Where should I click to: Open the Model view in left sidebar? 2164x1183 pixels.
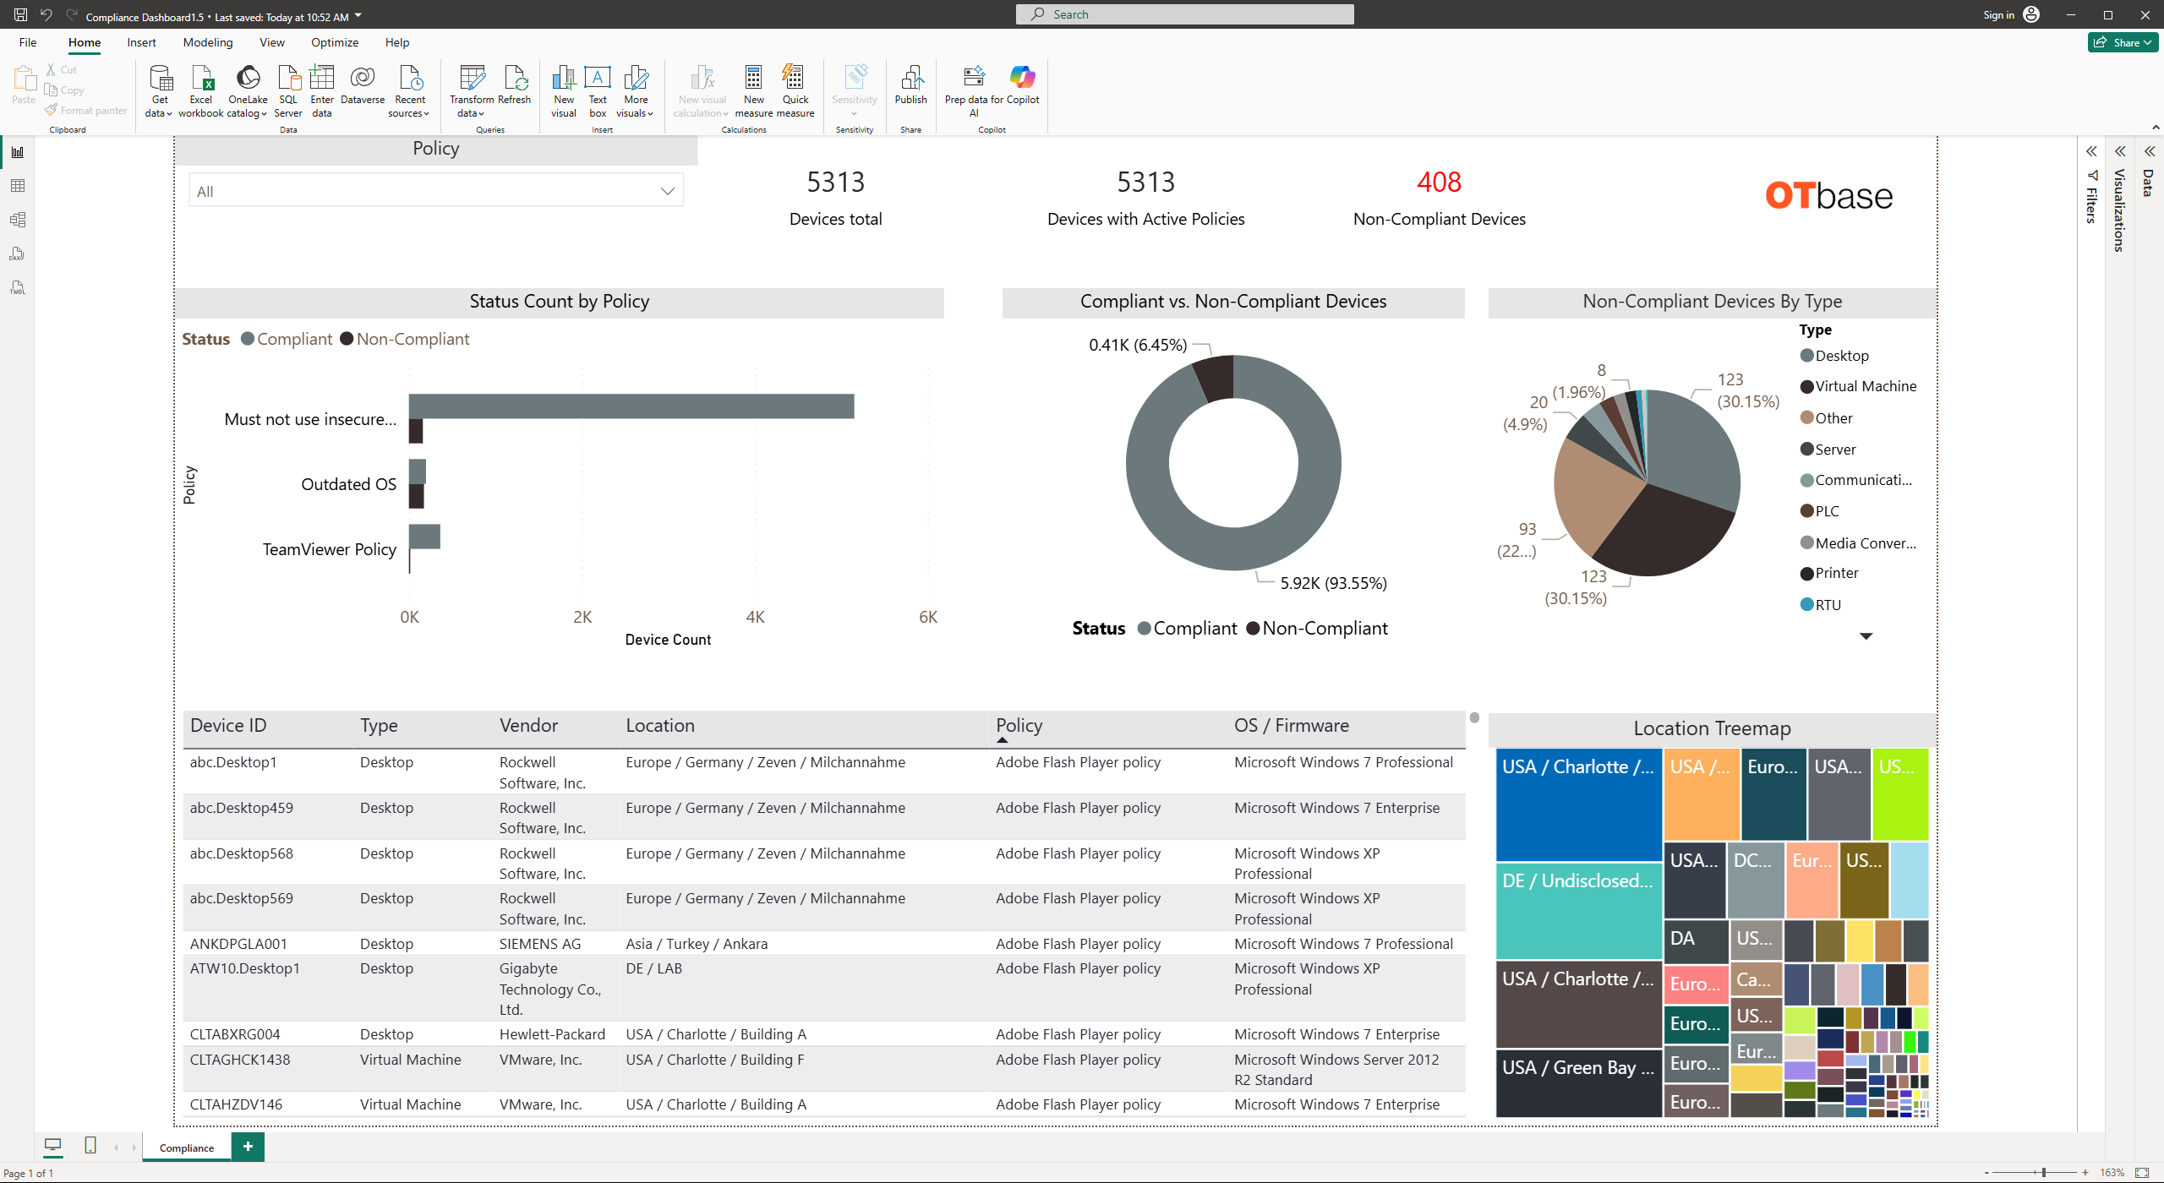pyautogui.click(x=17, y=220)
